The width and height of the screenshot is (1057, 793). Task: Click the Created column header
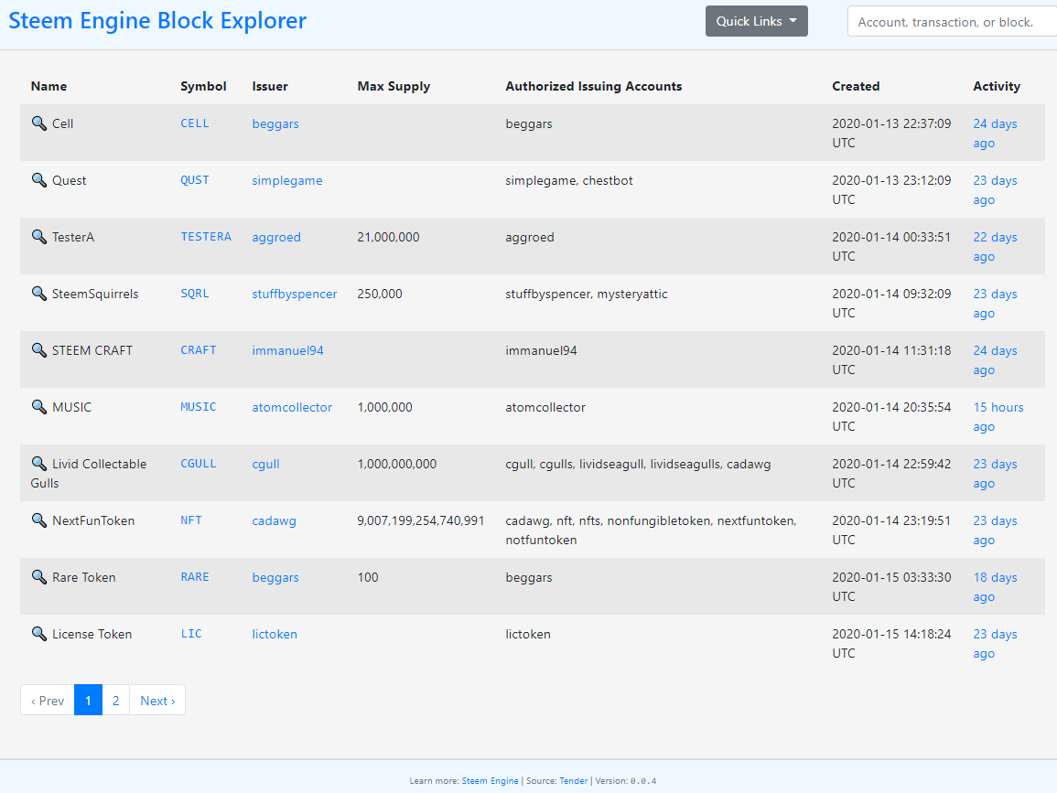coord(856,86)
